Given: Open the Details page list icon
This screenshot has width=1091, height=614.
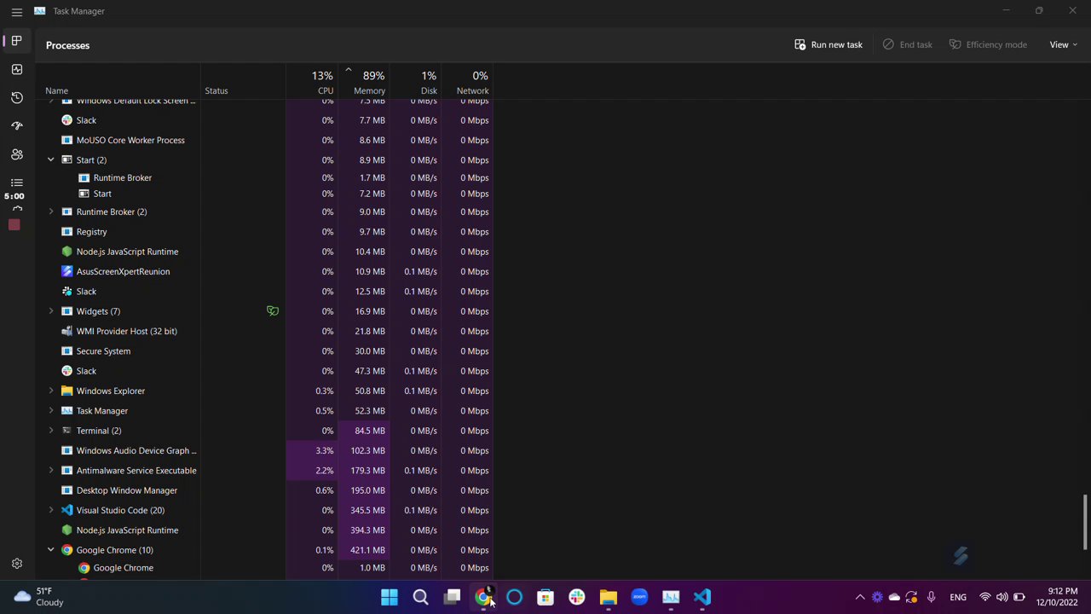Looking at the screenshot, I should 16,182.
